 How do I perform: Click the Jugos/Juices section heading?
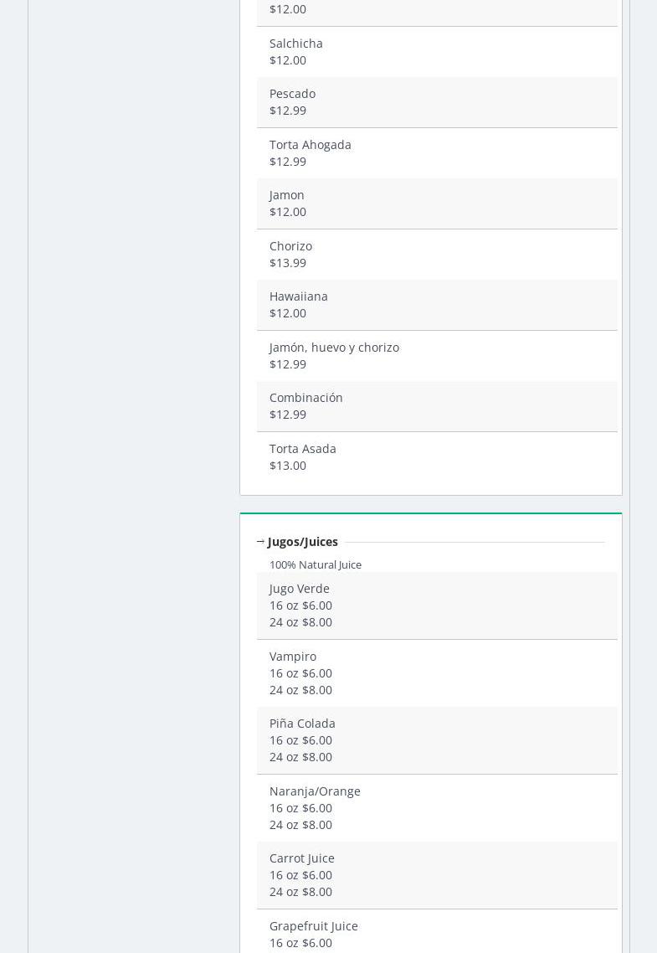click(303, 542)
